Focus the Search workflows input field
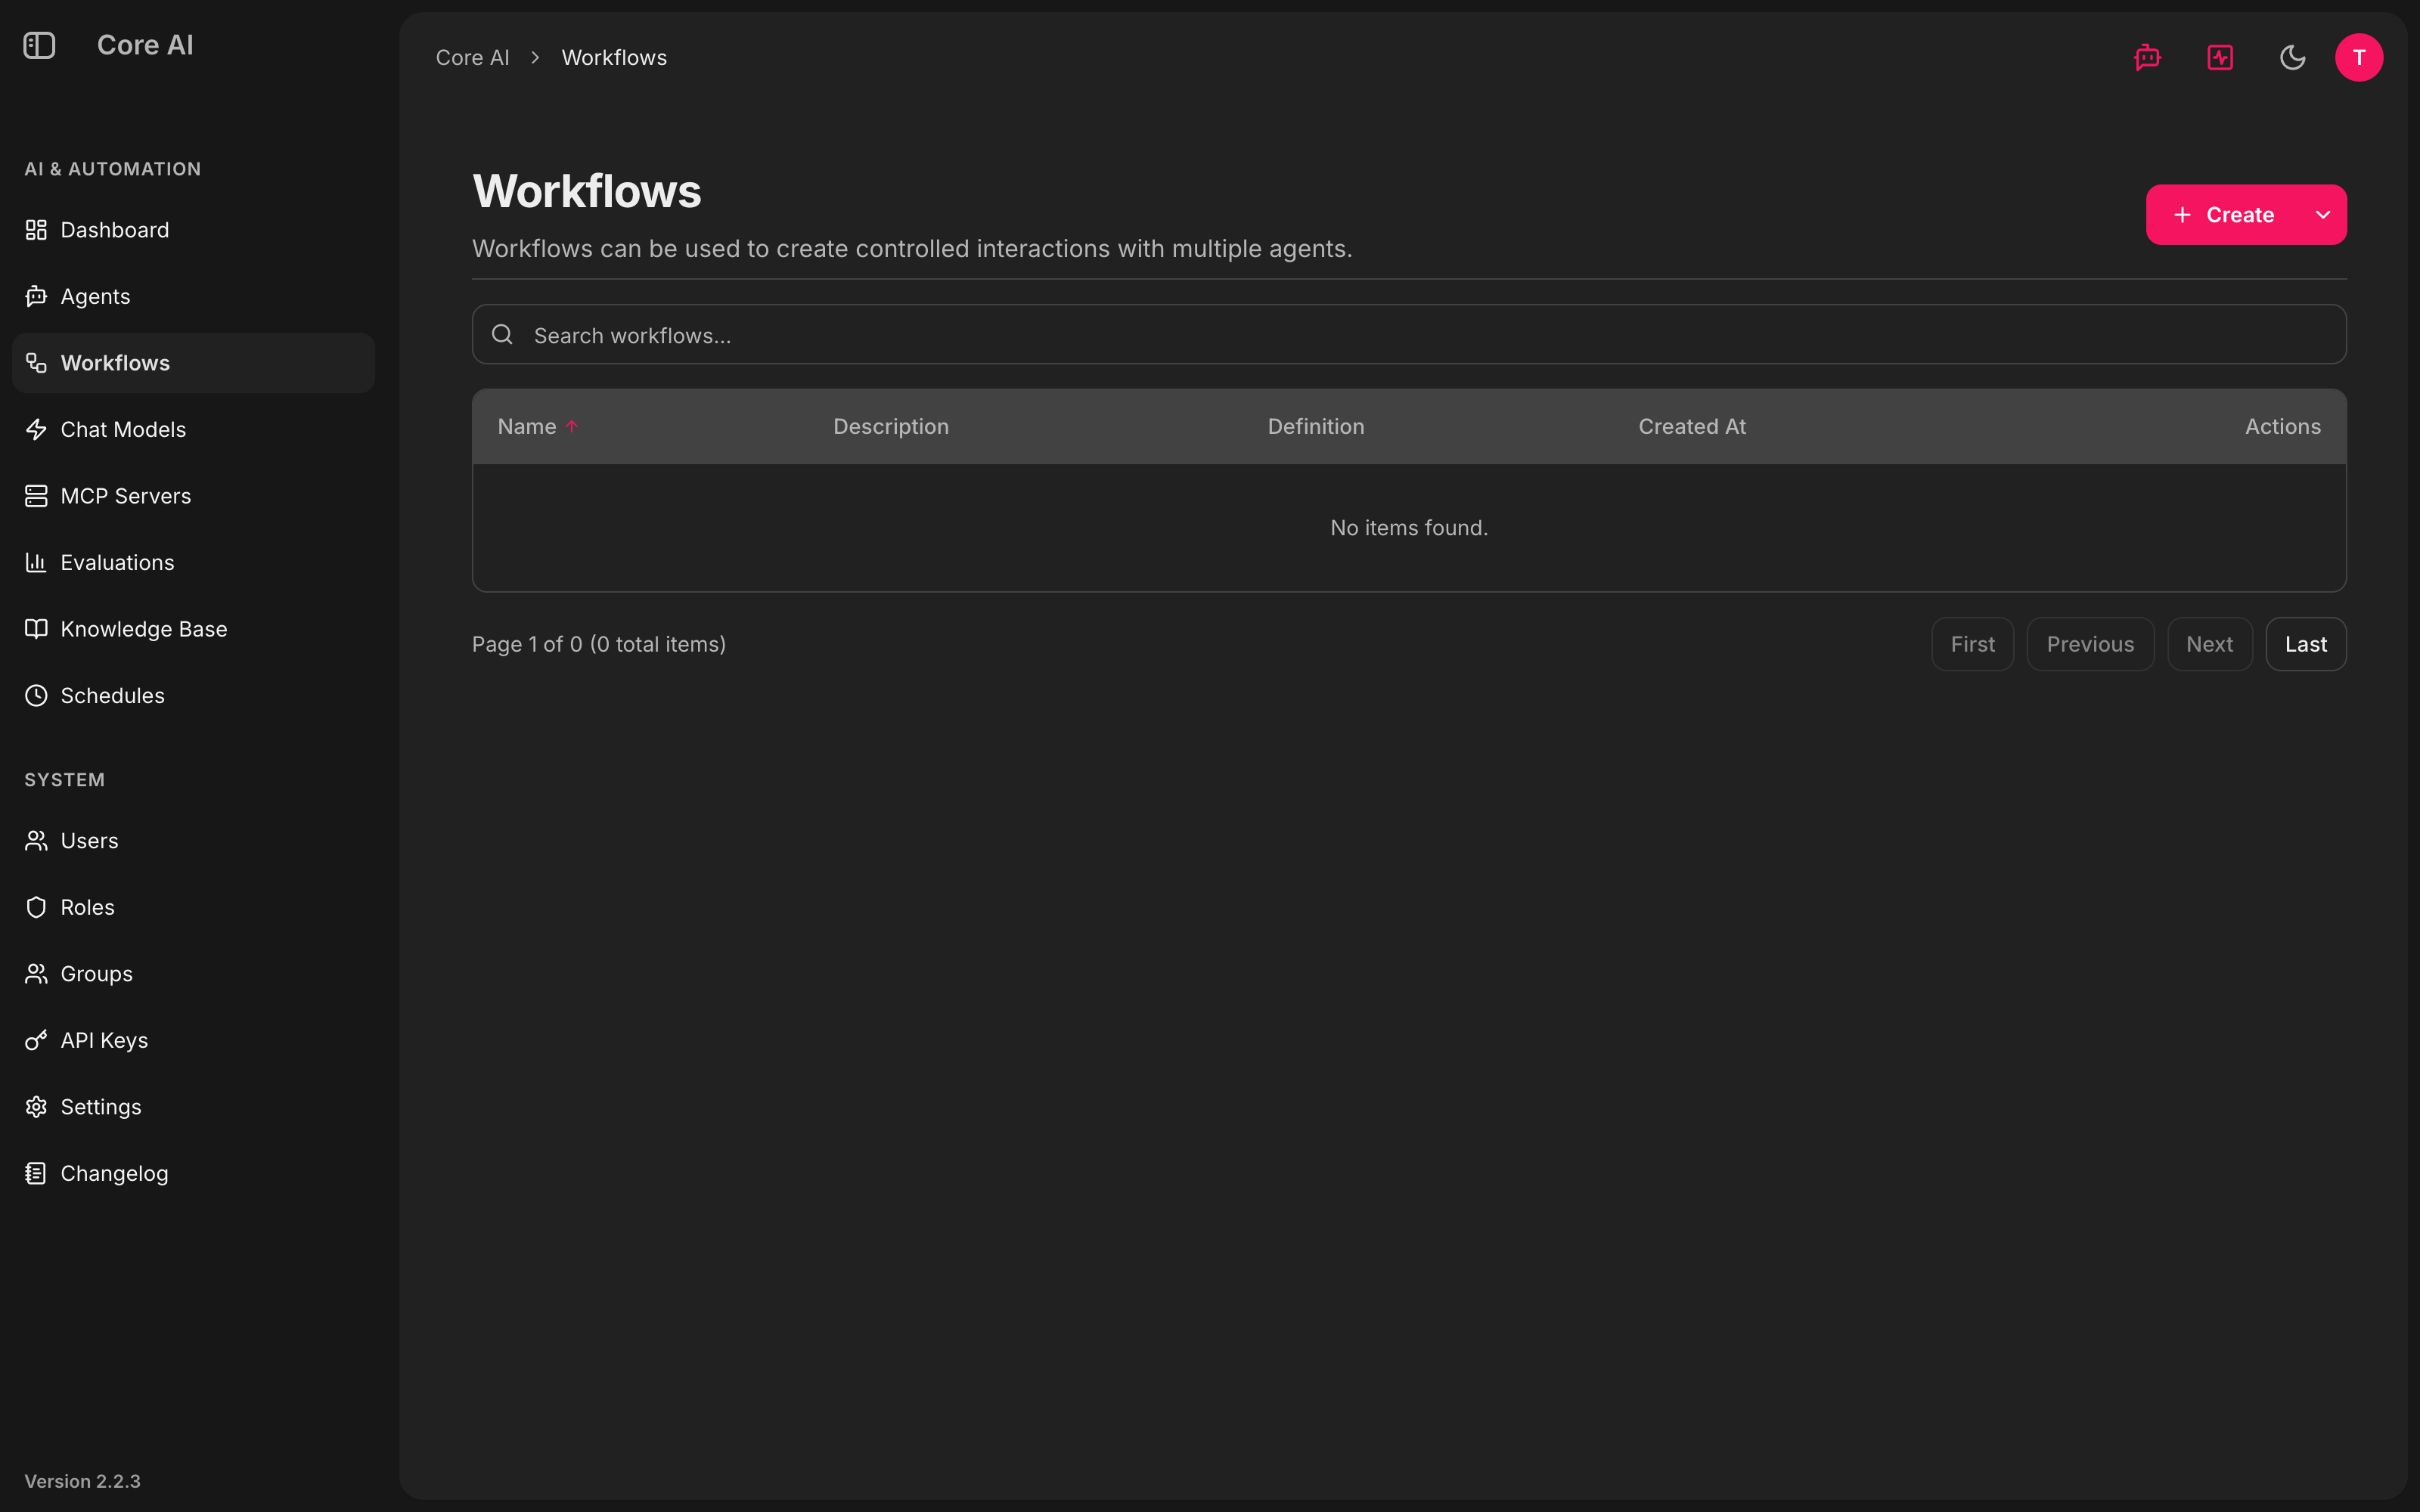The image size is (2420, 1512). 1409,335
